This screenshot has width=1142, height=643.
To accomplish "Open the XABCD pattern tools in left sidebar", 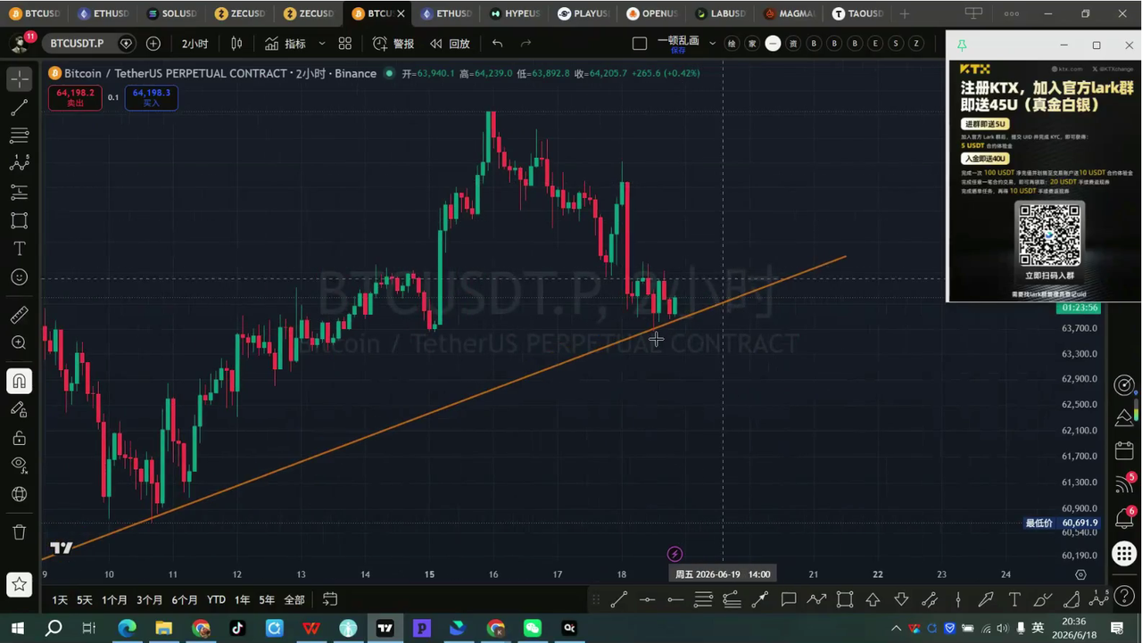I will [x=19, y=163].
